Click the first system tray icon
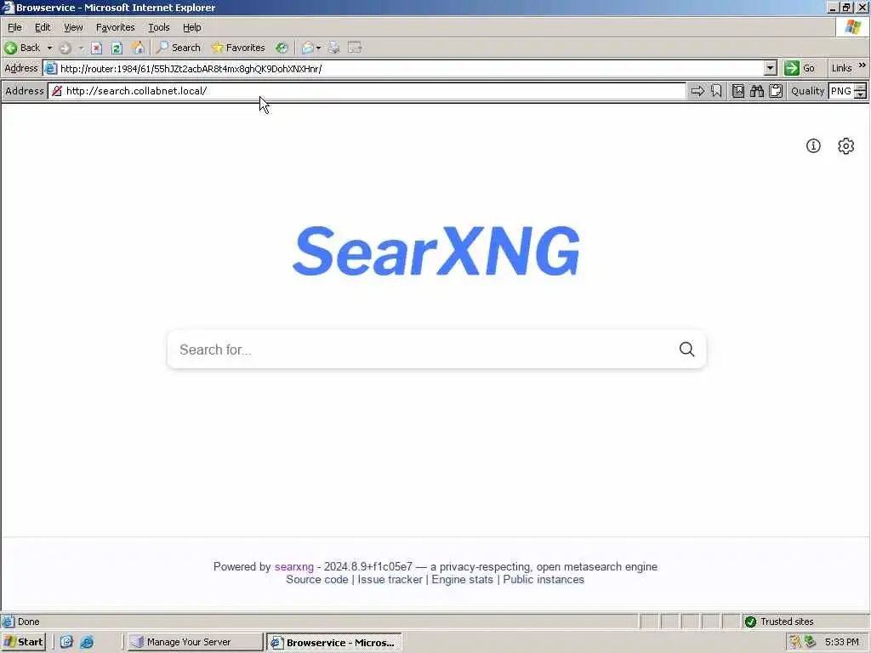The width and height of the screenshot is (871, 653). click(x=795, y=642)
